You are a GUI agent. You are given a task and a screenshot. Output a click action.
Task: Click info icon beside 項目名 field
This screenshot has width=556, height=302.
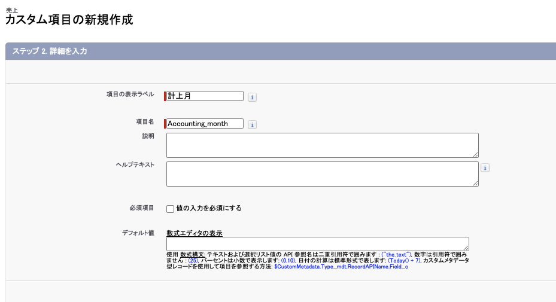(252, 125)
